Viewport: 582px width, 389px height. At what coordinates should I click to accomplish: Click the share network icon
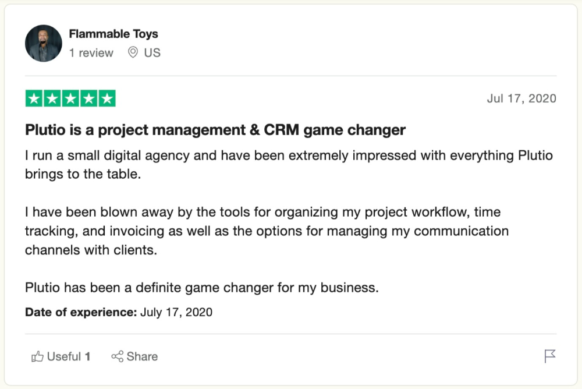[118, 356]
